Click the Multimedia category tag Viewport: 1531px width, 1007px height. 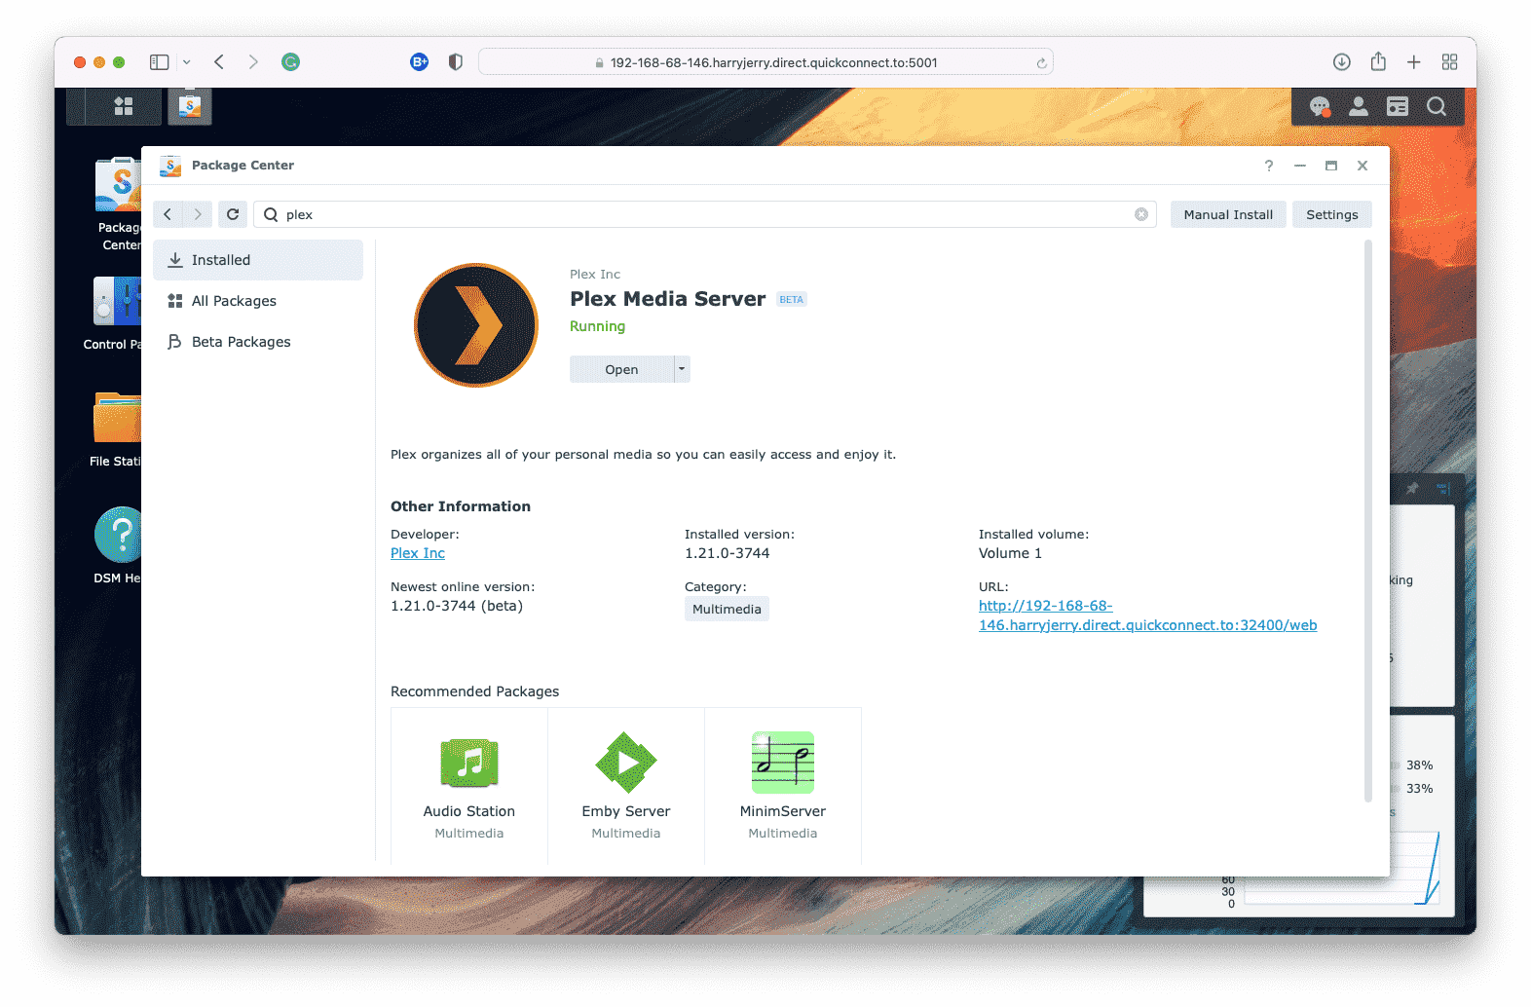pos(727,609)
